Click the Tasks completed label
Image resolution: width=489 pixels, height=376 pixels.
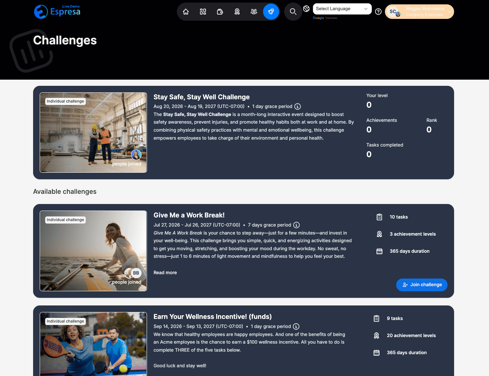[385, 145]
